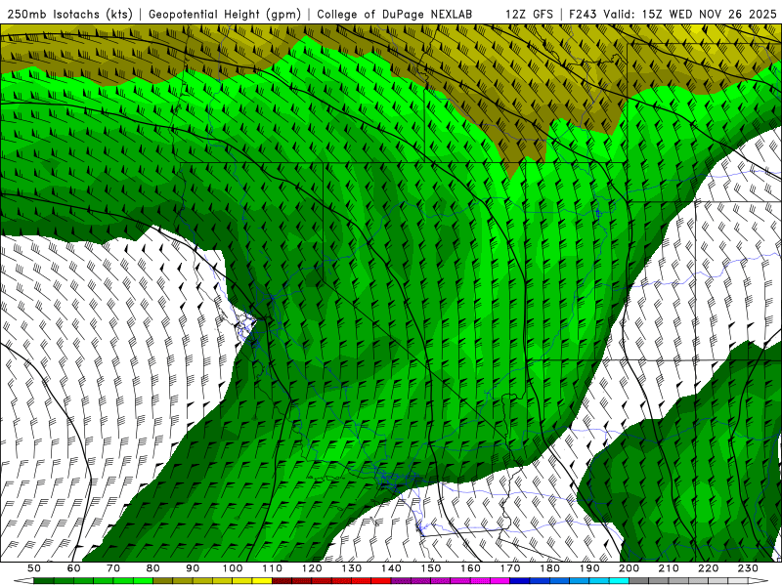782x586 pixels.
Task: Select the 60 kt colorbar label
Action: coord(74,568)
